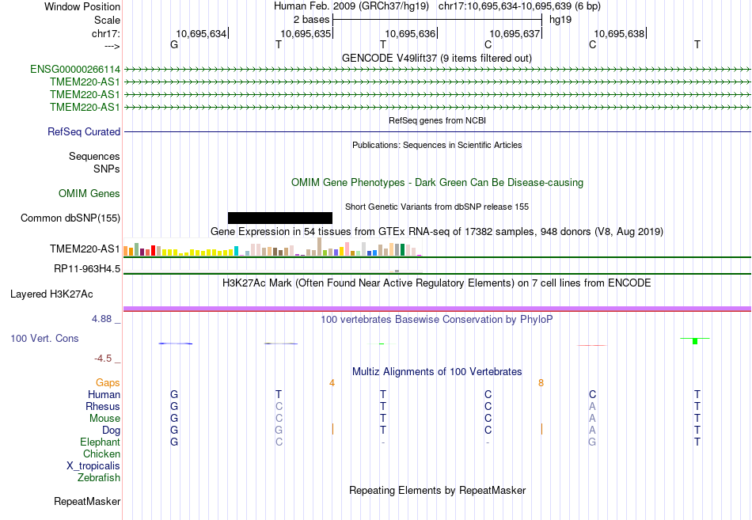
Task: Click the red negative PhyloP conservation mark
Action: point(591,345)
